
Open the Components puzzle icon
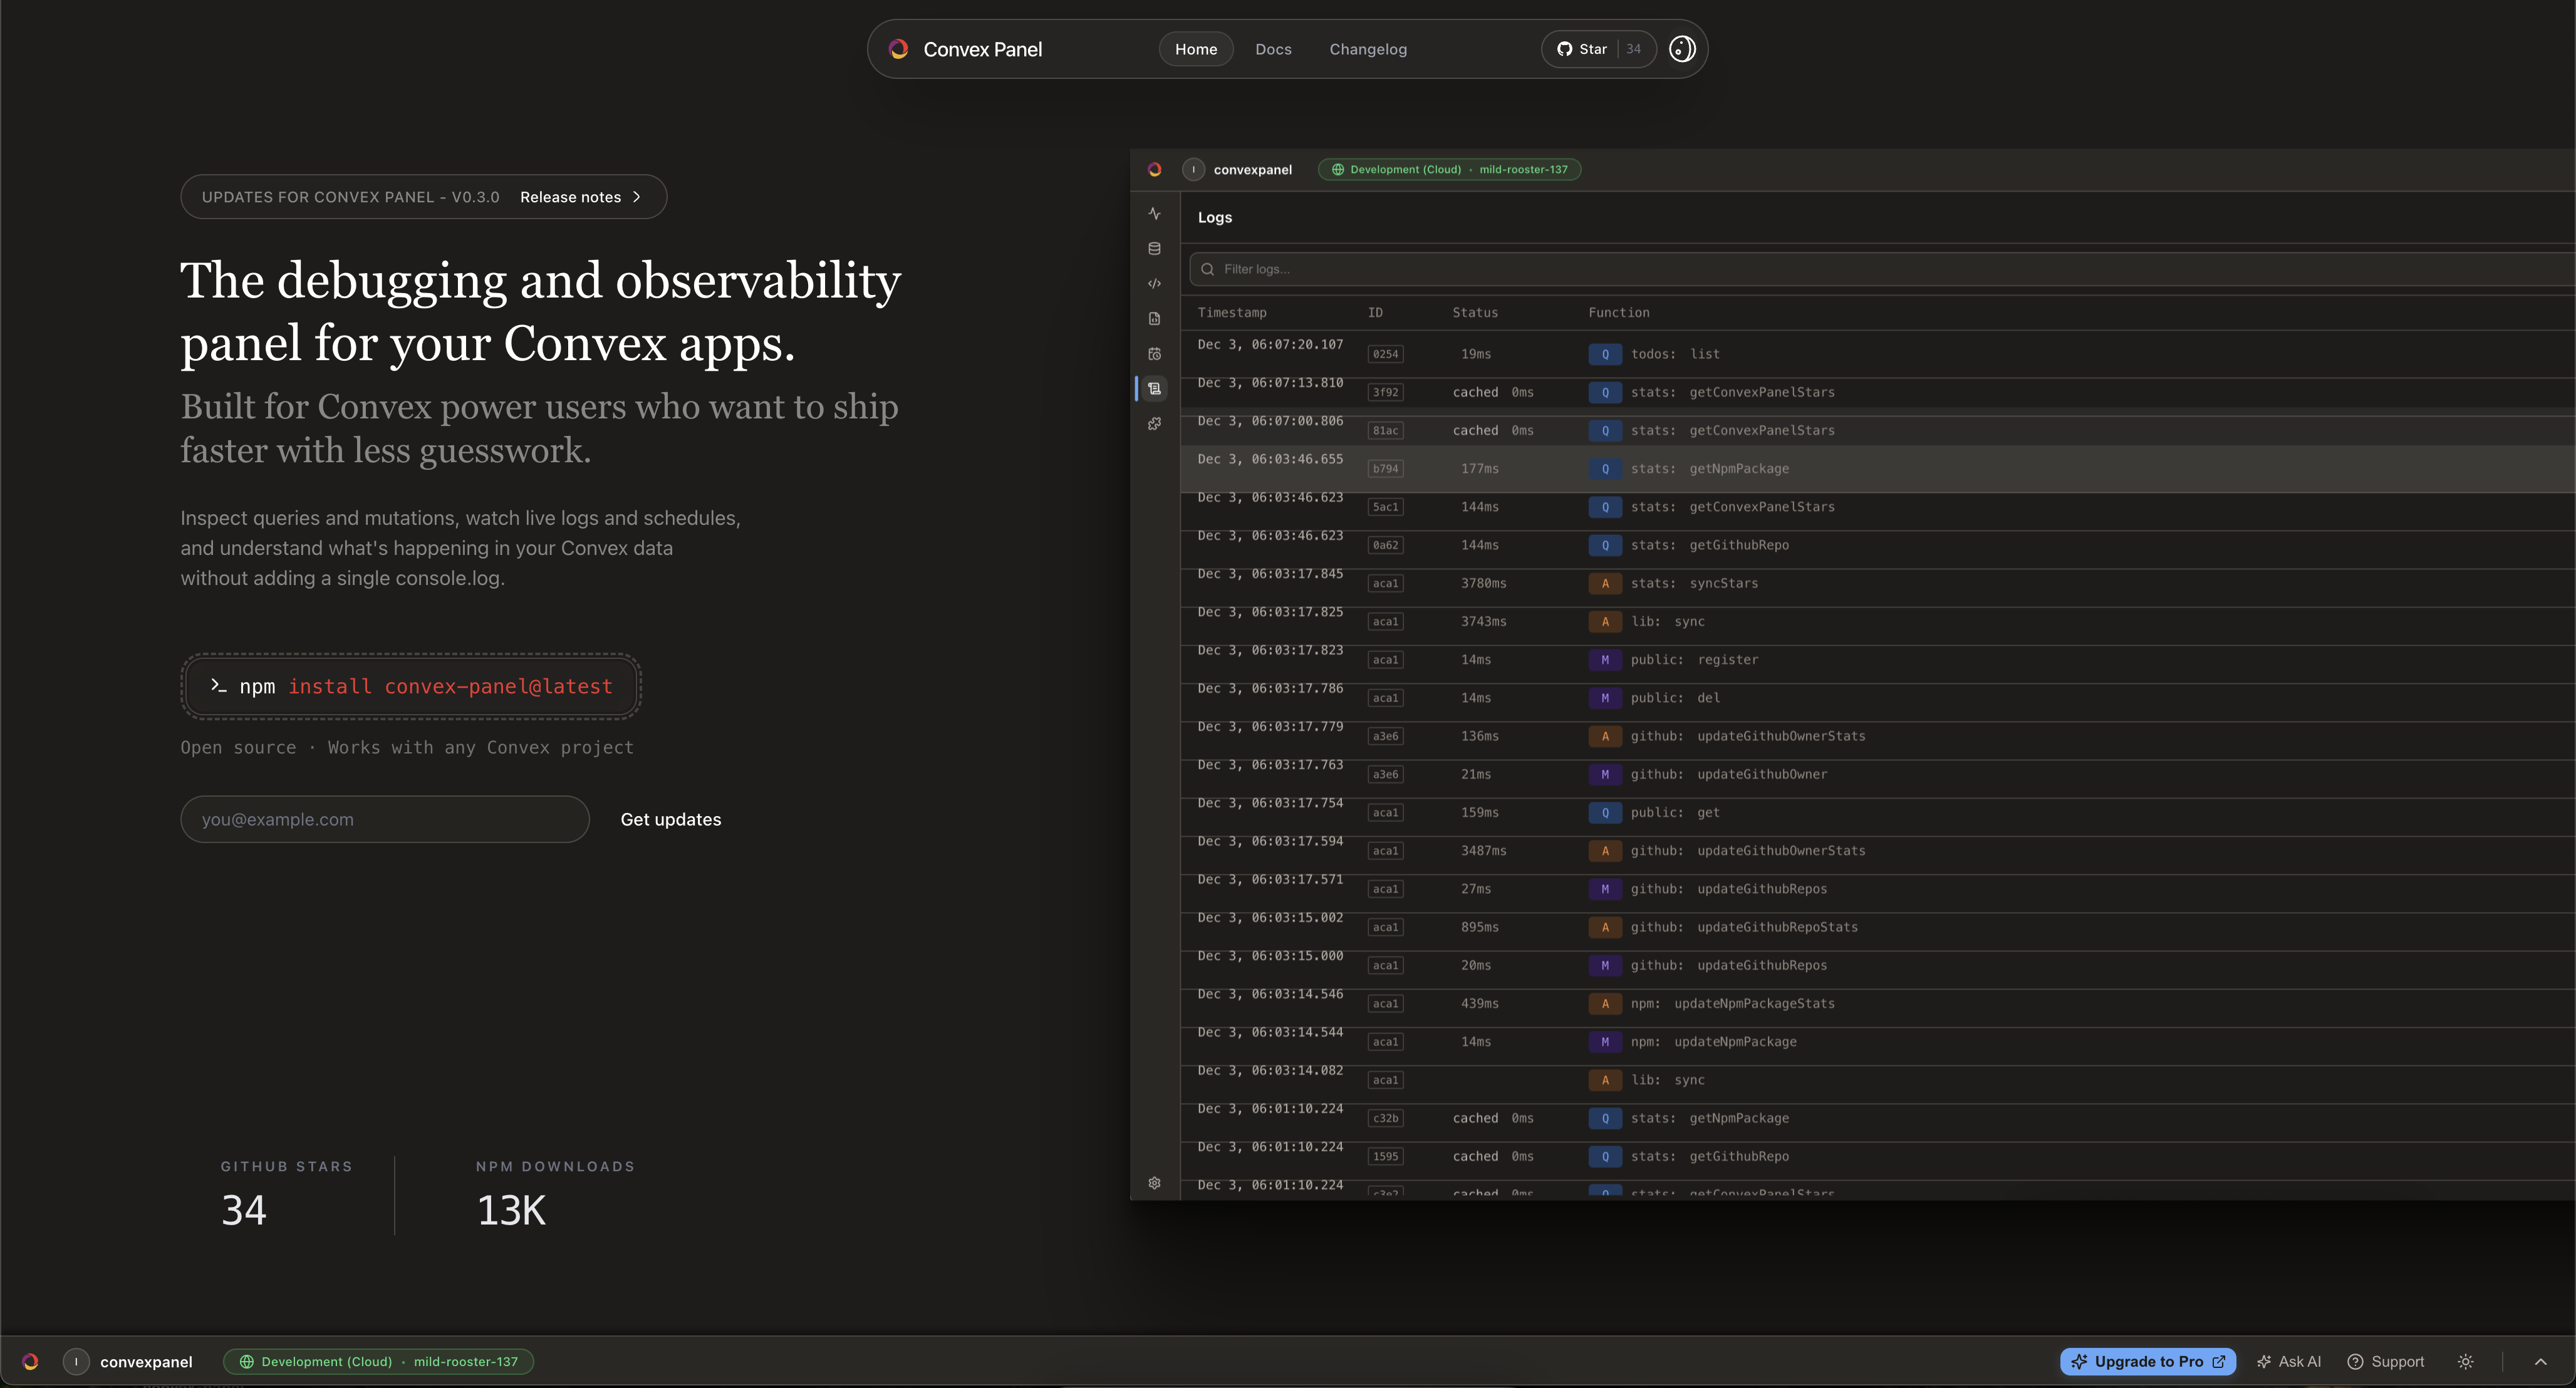(x=1155, y=423)
